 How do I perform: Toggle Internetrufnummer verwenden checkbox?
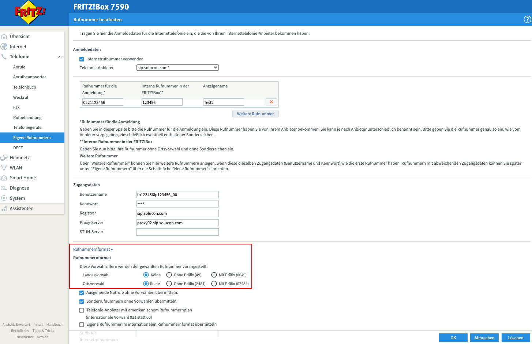[x=82, y=59]
